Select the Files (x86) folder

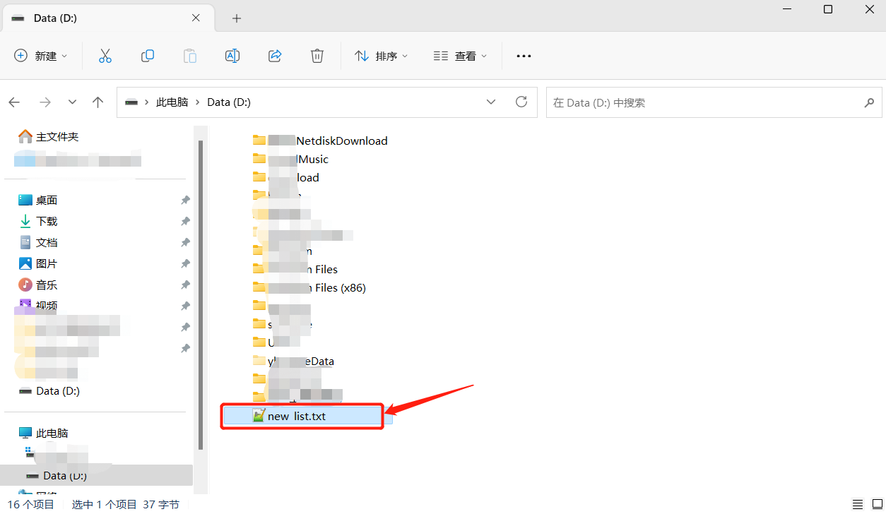(309, 287)
